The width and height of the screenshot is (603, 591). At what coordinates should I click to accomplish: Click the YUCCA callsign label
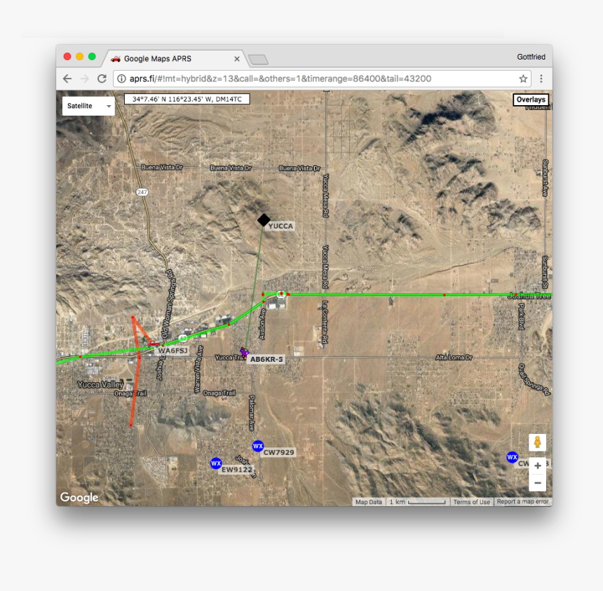pyautogui.click(x=280, y=226)
